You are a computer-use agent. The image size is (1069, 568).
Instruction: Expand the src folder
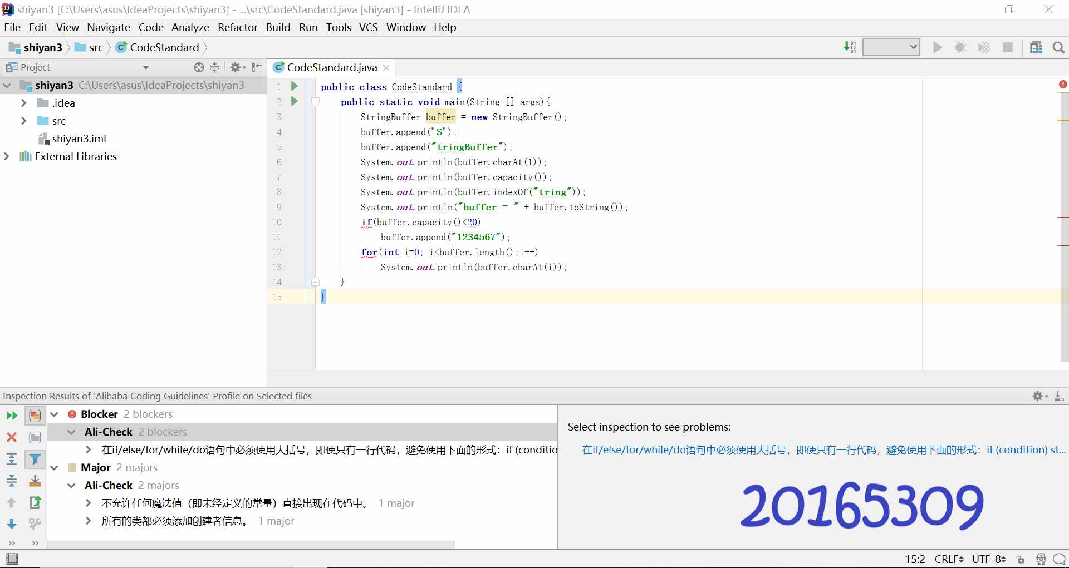(x=24, y=121)
